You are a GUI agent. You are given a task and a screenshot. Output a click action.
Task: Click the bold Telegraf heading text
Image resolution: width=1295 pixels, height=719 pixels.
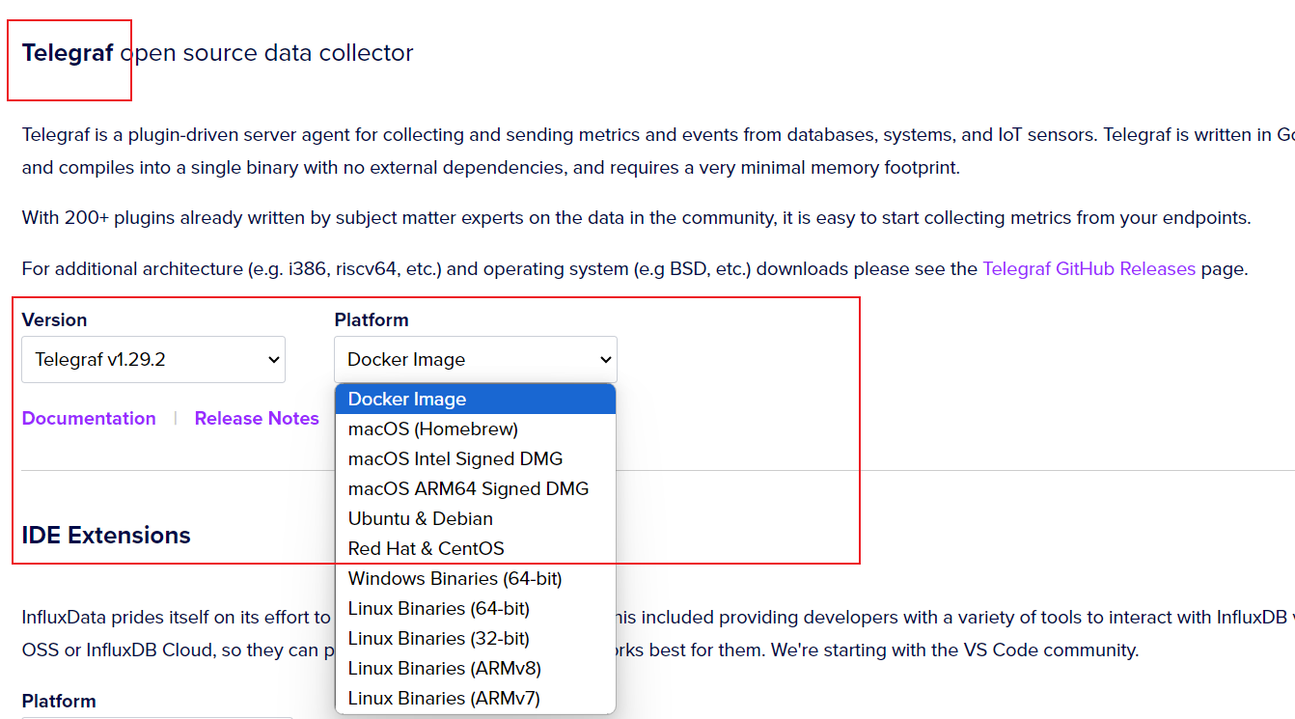[x=68, y=53]
